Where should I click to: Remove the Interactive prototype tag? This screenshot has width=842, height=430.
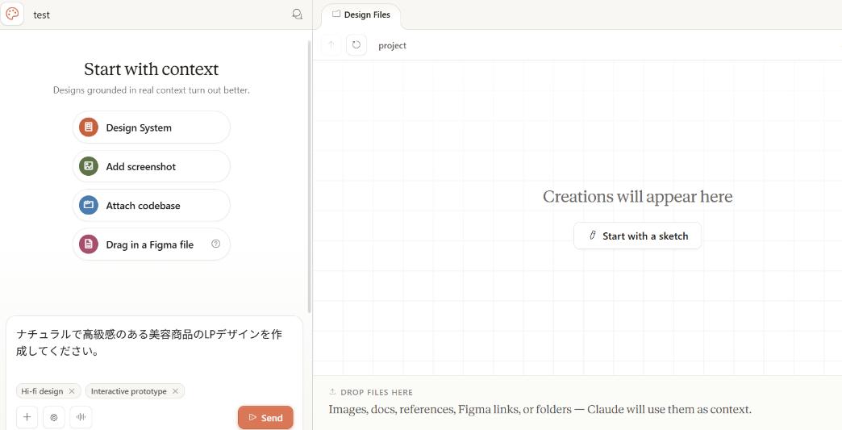click(175, 391)
